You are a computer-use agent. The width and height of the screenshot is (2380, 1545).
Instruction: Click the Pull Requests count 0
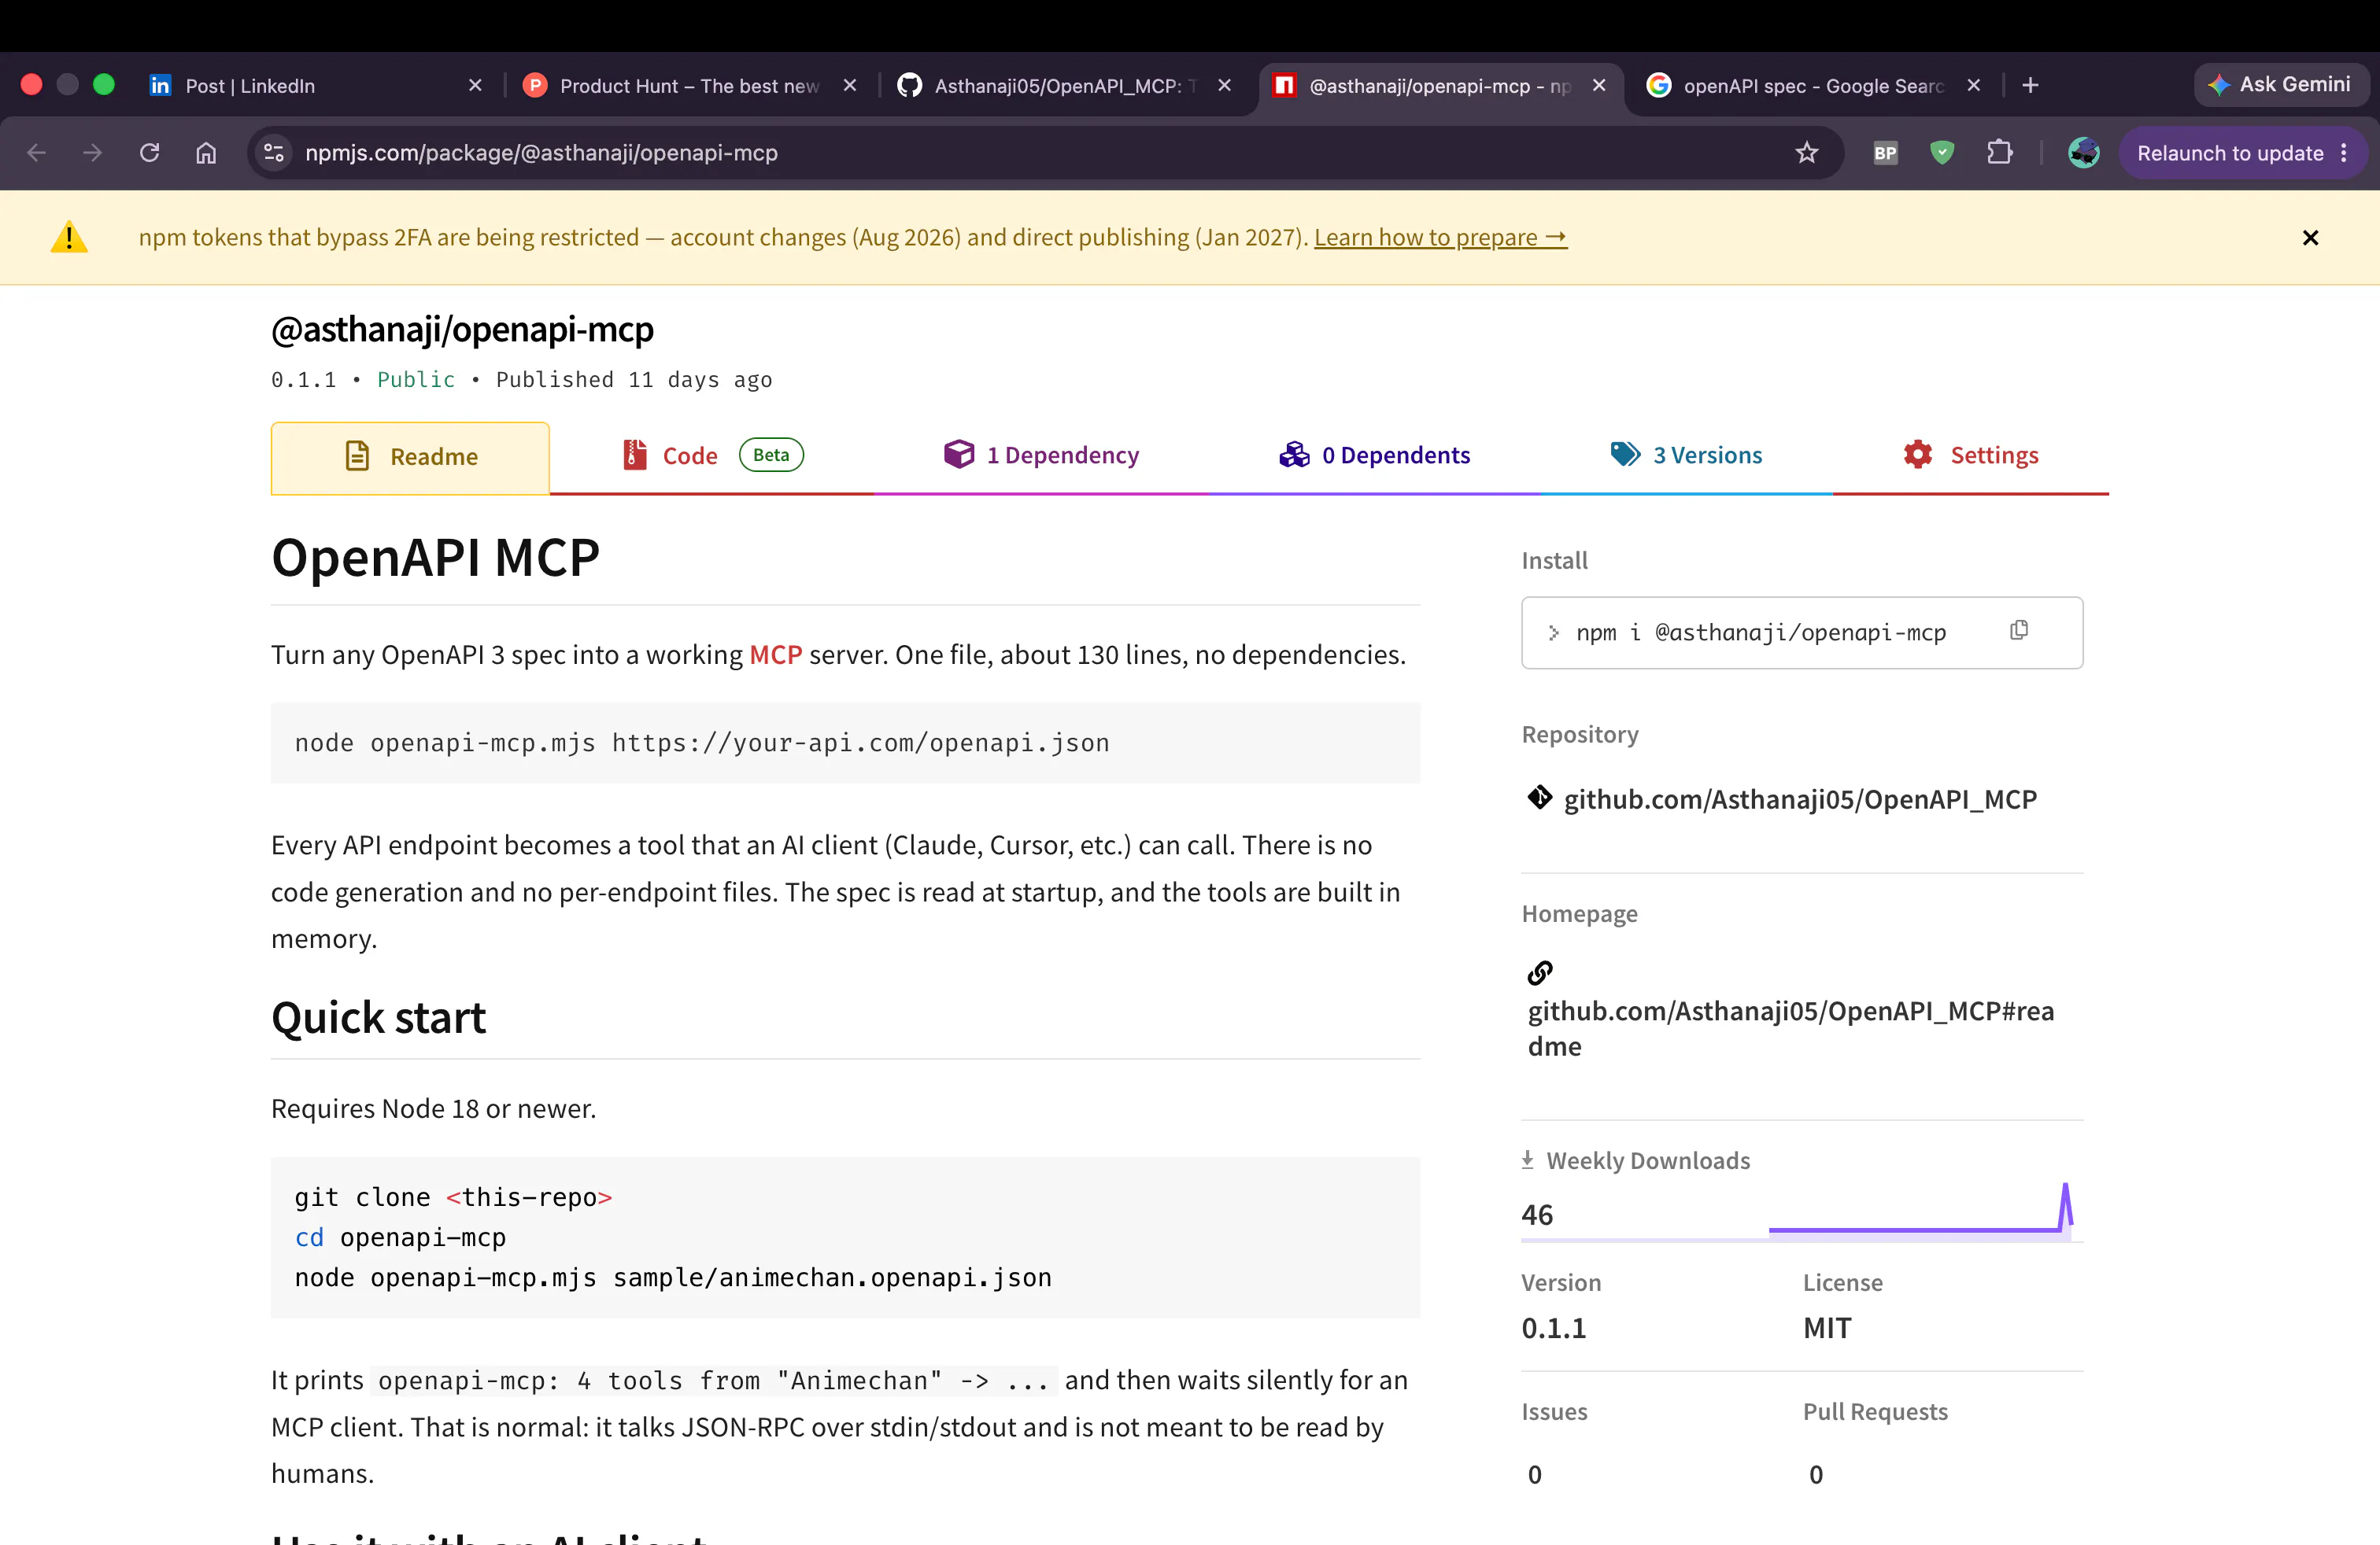pyautogui.click(x=1816, y=1475)
